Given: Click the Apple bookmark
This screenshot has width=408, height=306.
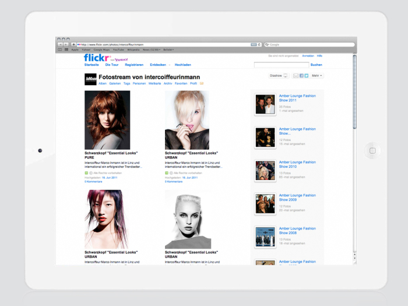Looking at the screenshot, I should (x=75, y=50).
